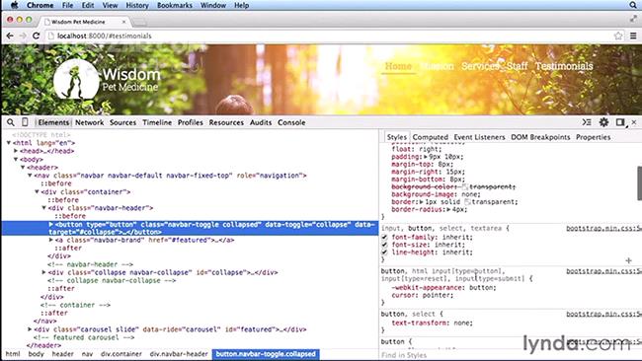Expand the border shorthand property

[422, 202]
